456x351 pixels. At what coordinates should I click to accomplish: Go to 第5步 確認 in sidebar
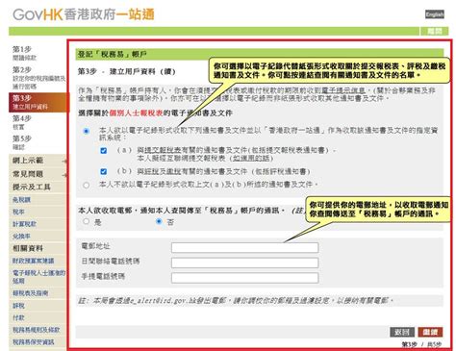[22, 142]
